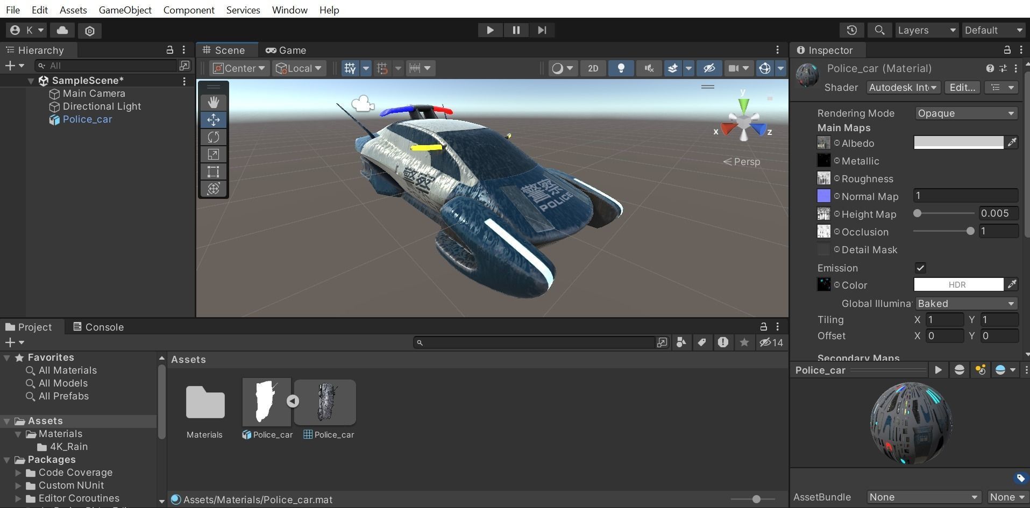Open the account K button
The width and height of the screenshot is (1030, 508).
[27, 31]
